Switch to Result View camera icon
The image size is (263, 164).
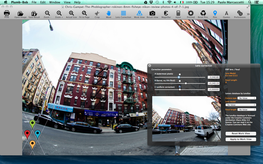click(152, 13)
